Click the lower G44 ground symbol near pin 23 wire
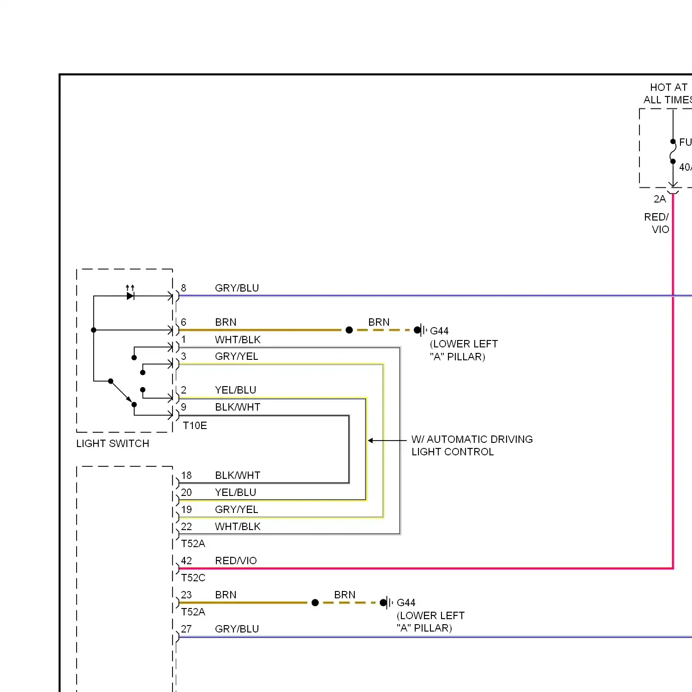Viewport: 692px width, 692px height. coord(387,603)
